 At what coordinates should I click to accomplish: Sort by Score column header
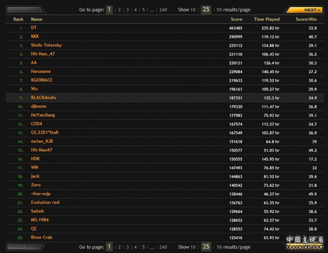237,19
